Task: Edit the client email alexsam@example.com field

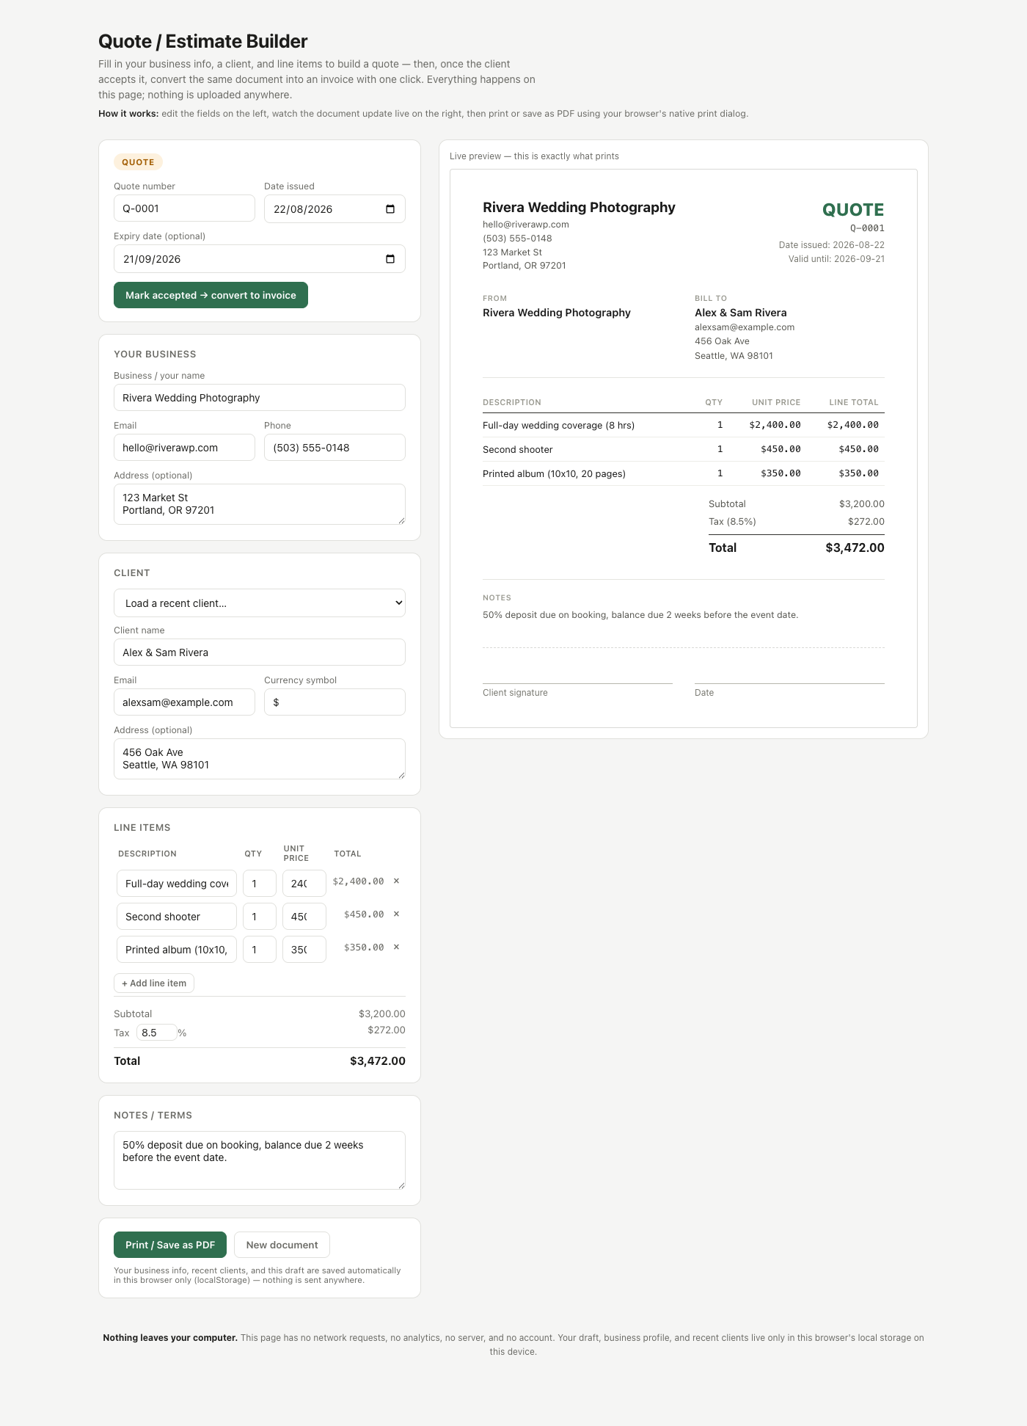Action: (x=184, y=702)
